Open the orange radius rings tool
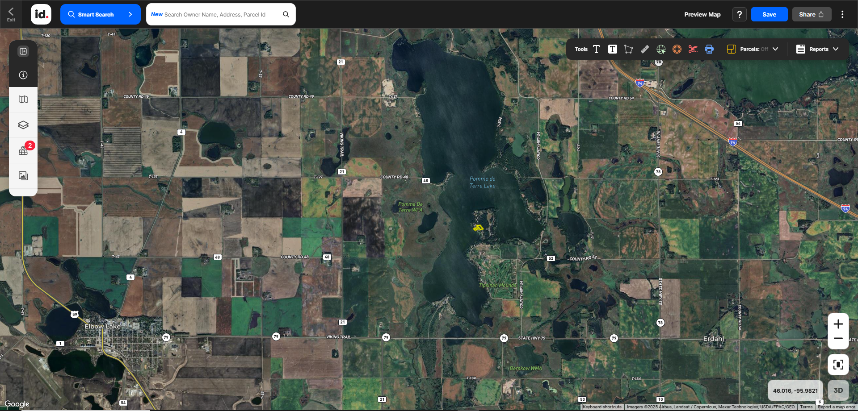 pyautogui.click(x=677, y=49)
